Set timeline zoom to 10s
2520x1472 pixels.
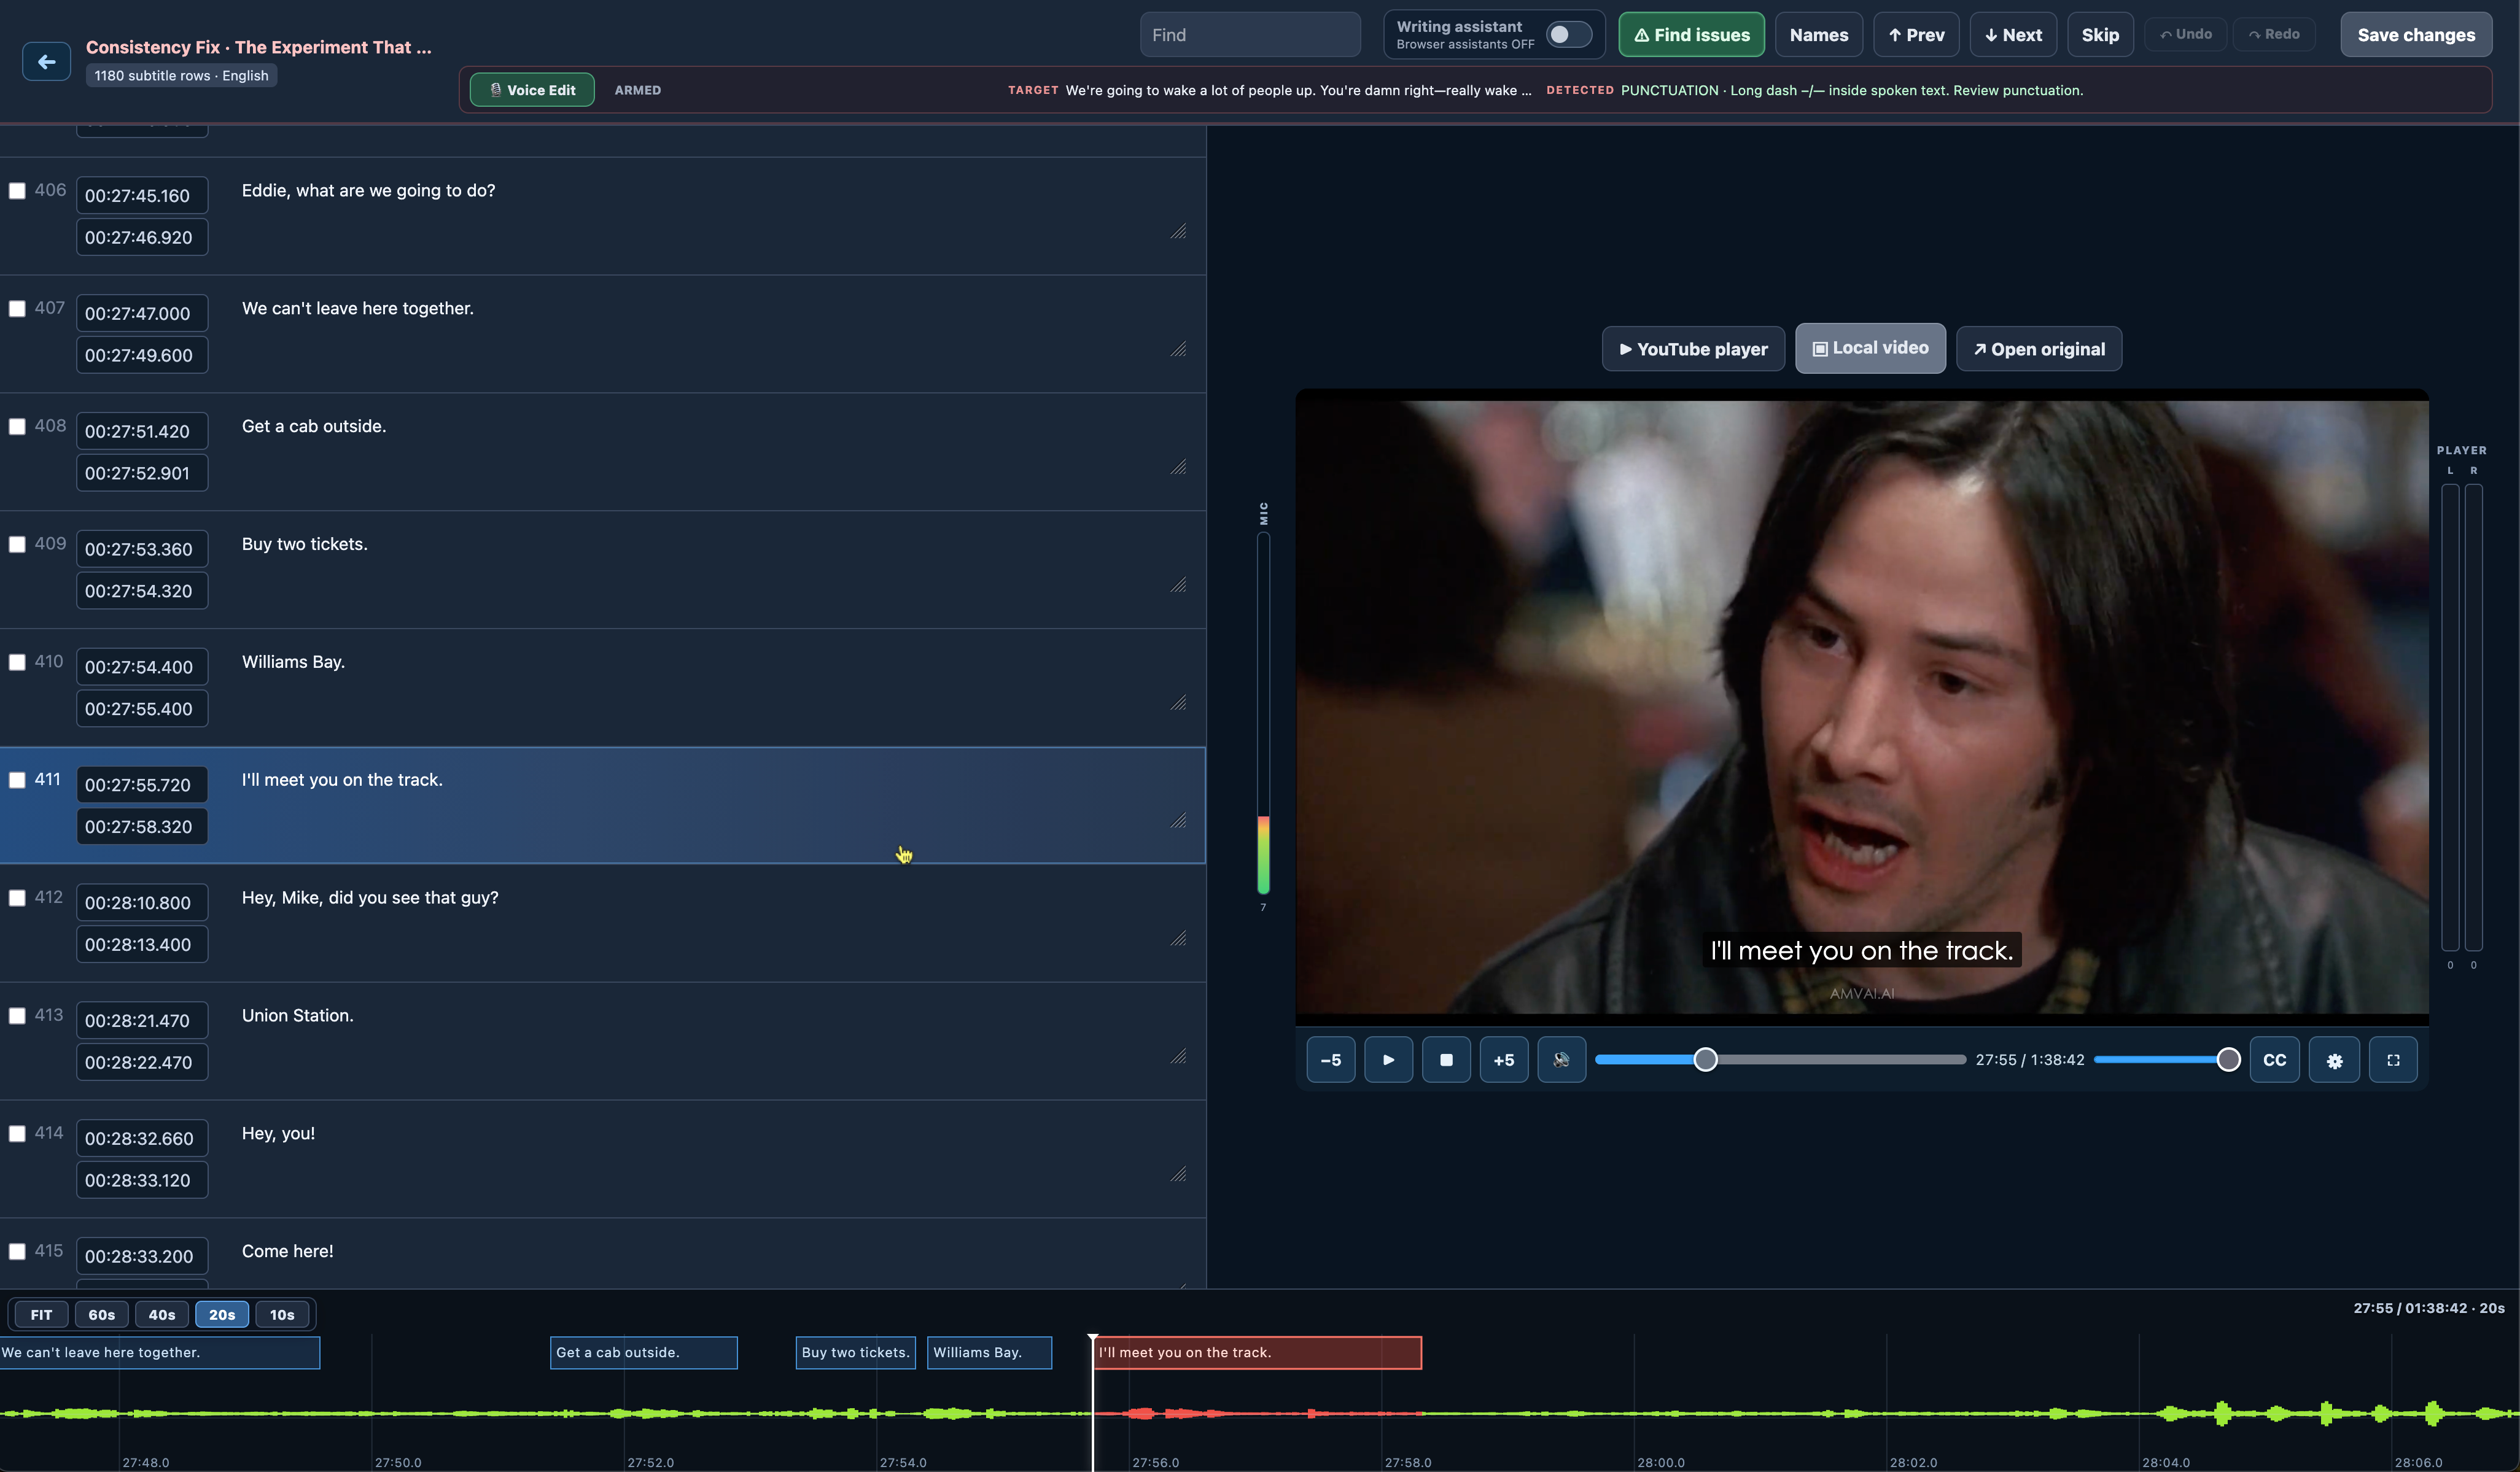point(282,1315)
